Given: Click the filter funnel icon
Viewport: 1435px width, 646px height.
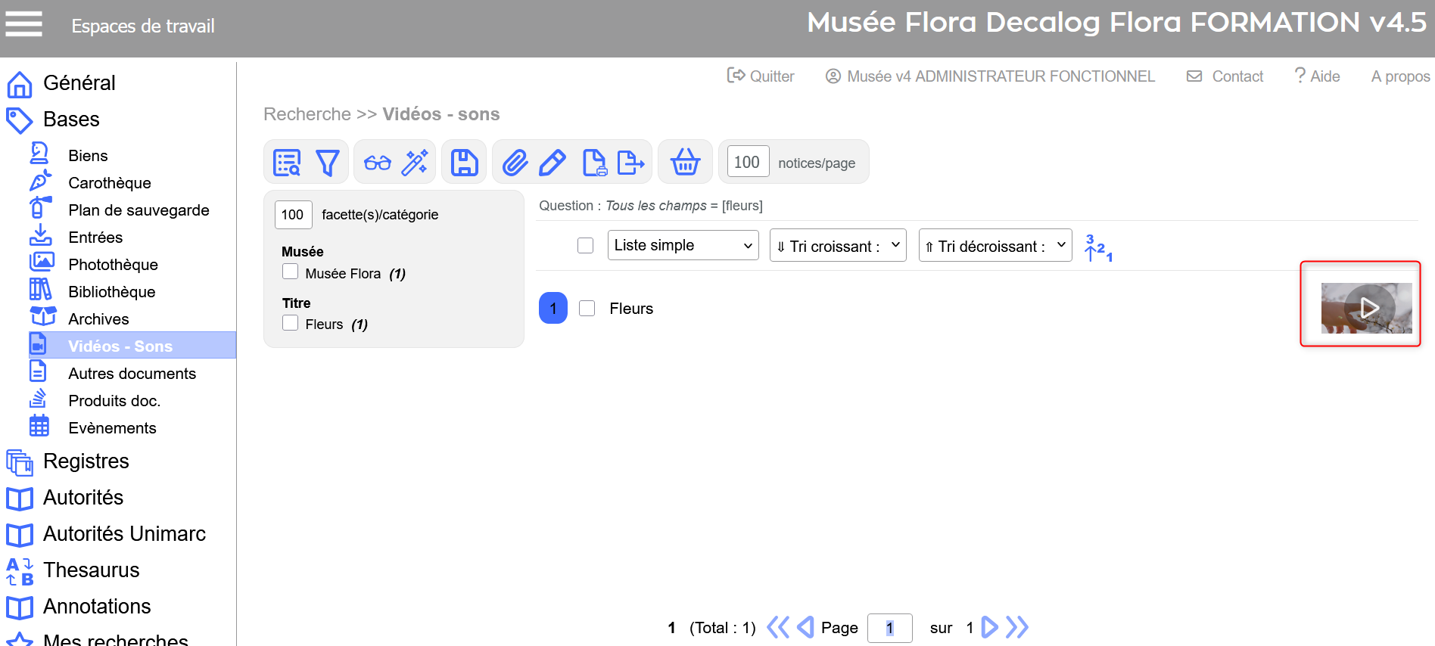Looking at the screenshot, I should pyautogui.click(x=327, y=163).
